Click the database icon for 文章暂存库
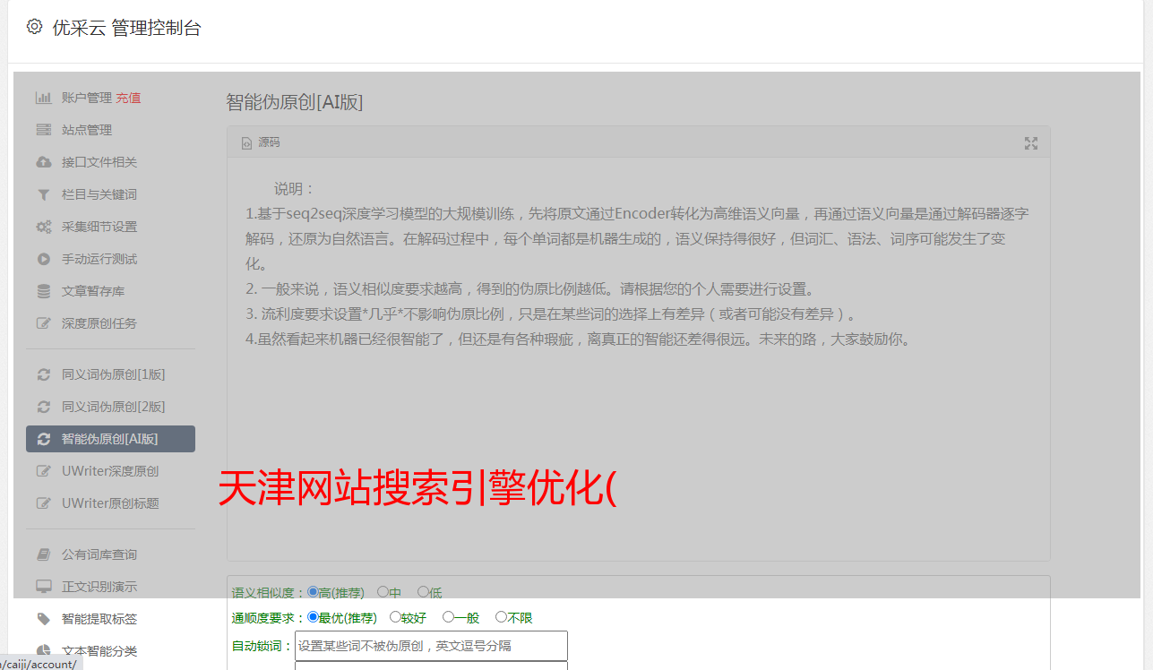Screen dimensions: 1153x670 click(43, 291)
